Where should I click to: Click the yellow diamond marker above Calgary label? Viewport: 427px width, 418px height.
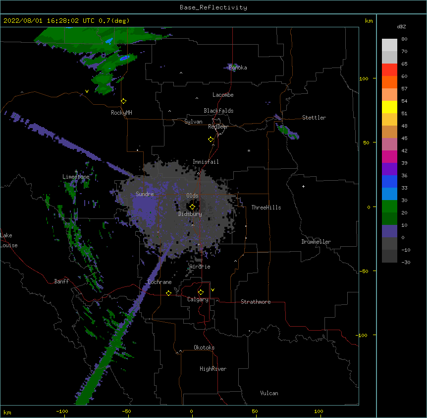coord(201,292)
